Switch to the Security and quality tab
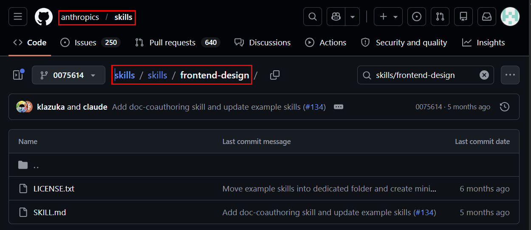Viewport: 531px width, 230px height. point(404,42)
